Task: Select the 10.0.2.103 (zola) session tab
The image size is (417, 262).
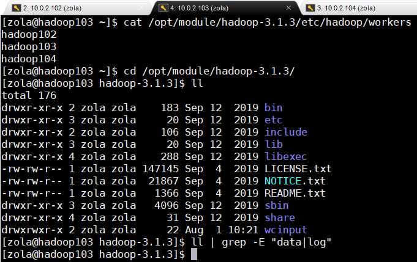Action: (x=226, y=8)
